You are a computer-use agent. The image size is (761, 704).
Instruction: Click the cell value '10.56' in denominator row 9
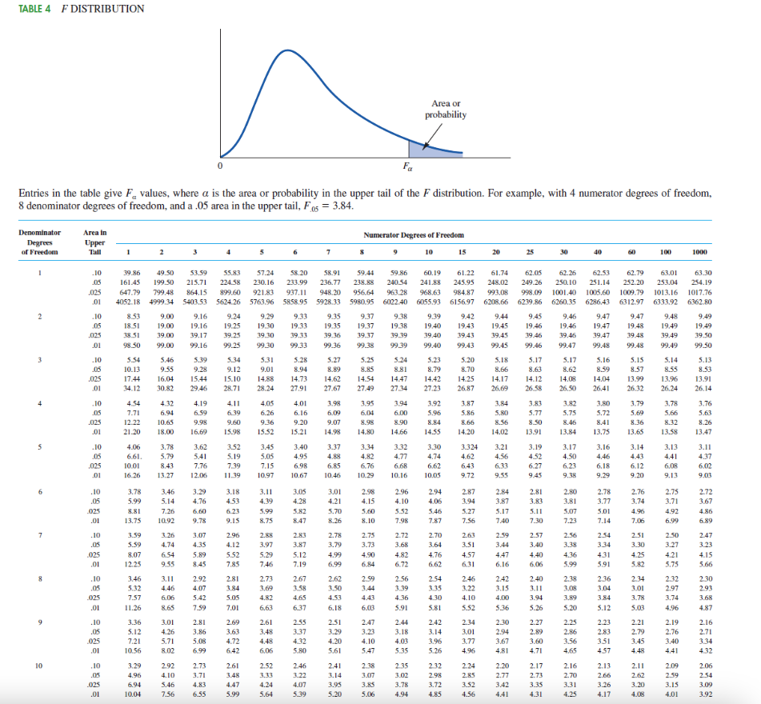coord(133,650)
